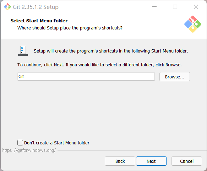Open the gitforwindows.org link
This screenshot has width=207, height=171.
[x=29, y=150]
